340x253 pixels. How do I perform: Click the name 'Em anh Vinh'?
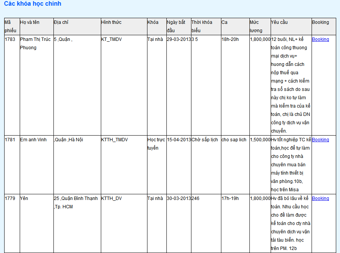[33, 140]
